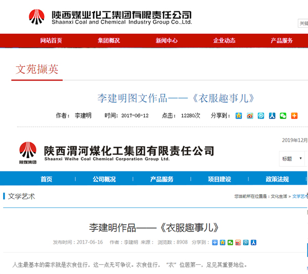Image resolution: width=308 pixels, height=274 pixels.
Task: Open 政策法规 in blue navigation bar
Action: pos(277,179)
